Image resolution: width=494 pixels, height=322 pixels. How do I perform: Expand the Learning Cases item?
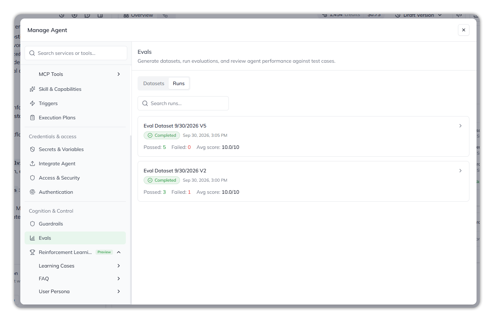[119, 266]
